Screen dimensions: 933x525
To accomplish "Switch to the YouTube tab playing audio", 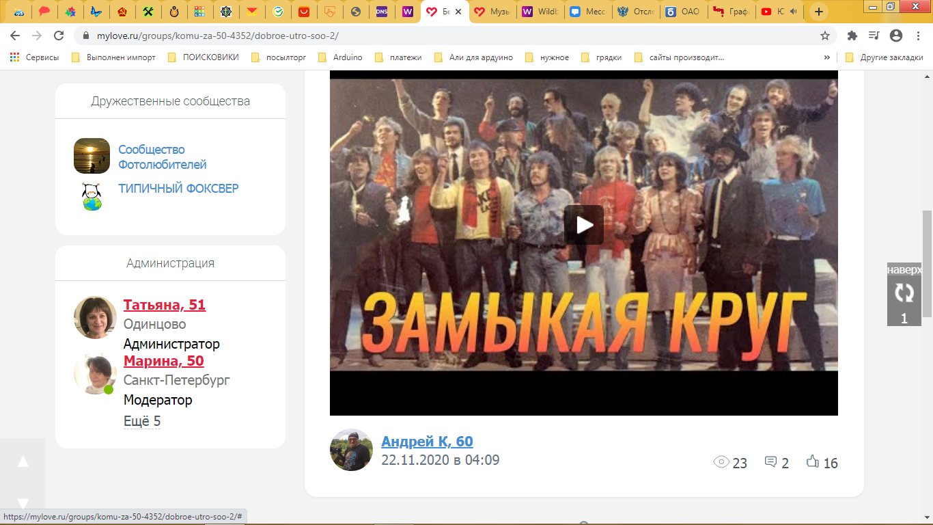I will click(x=779, y=12).
